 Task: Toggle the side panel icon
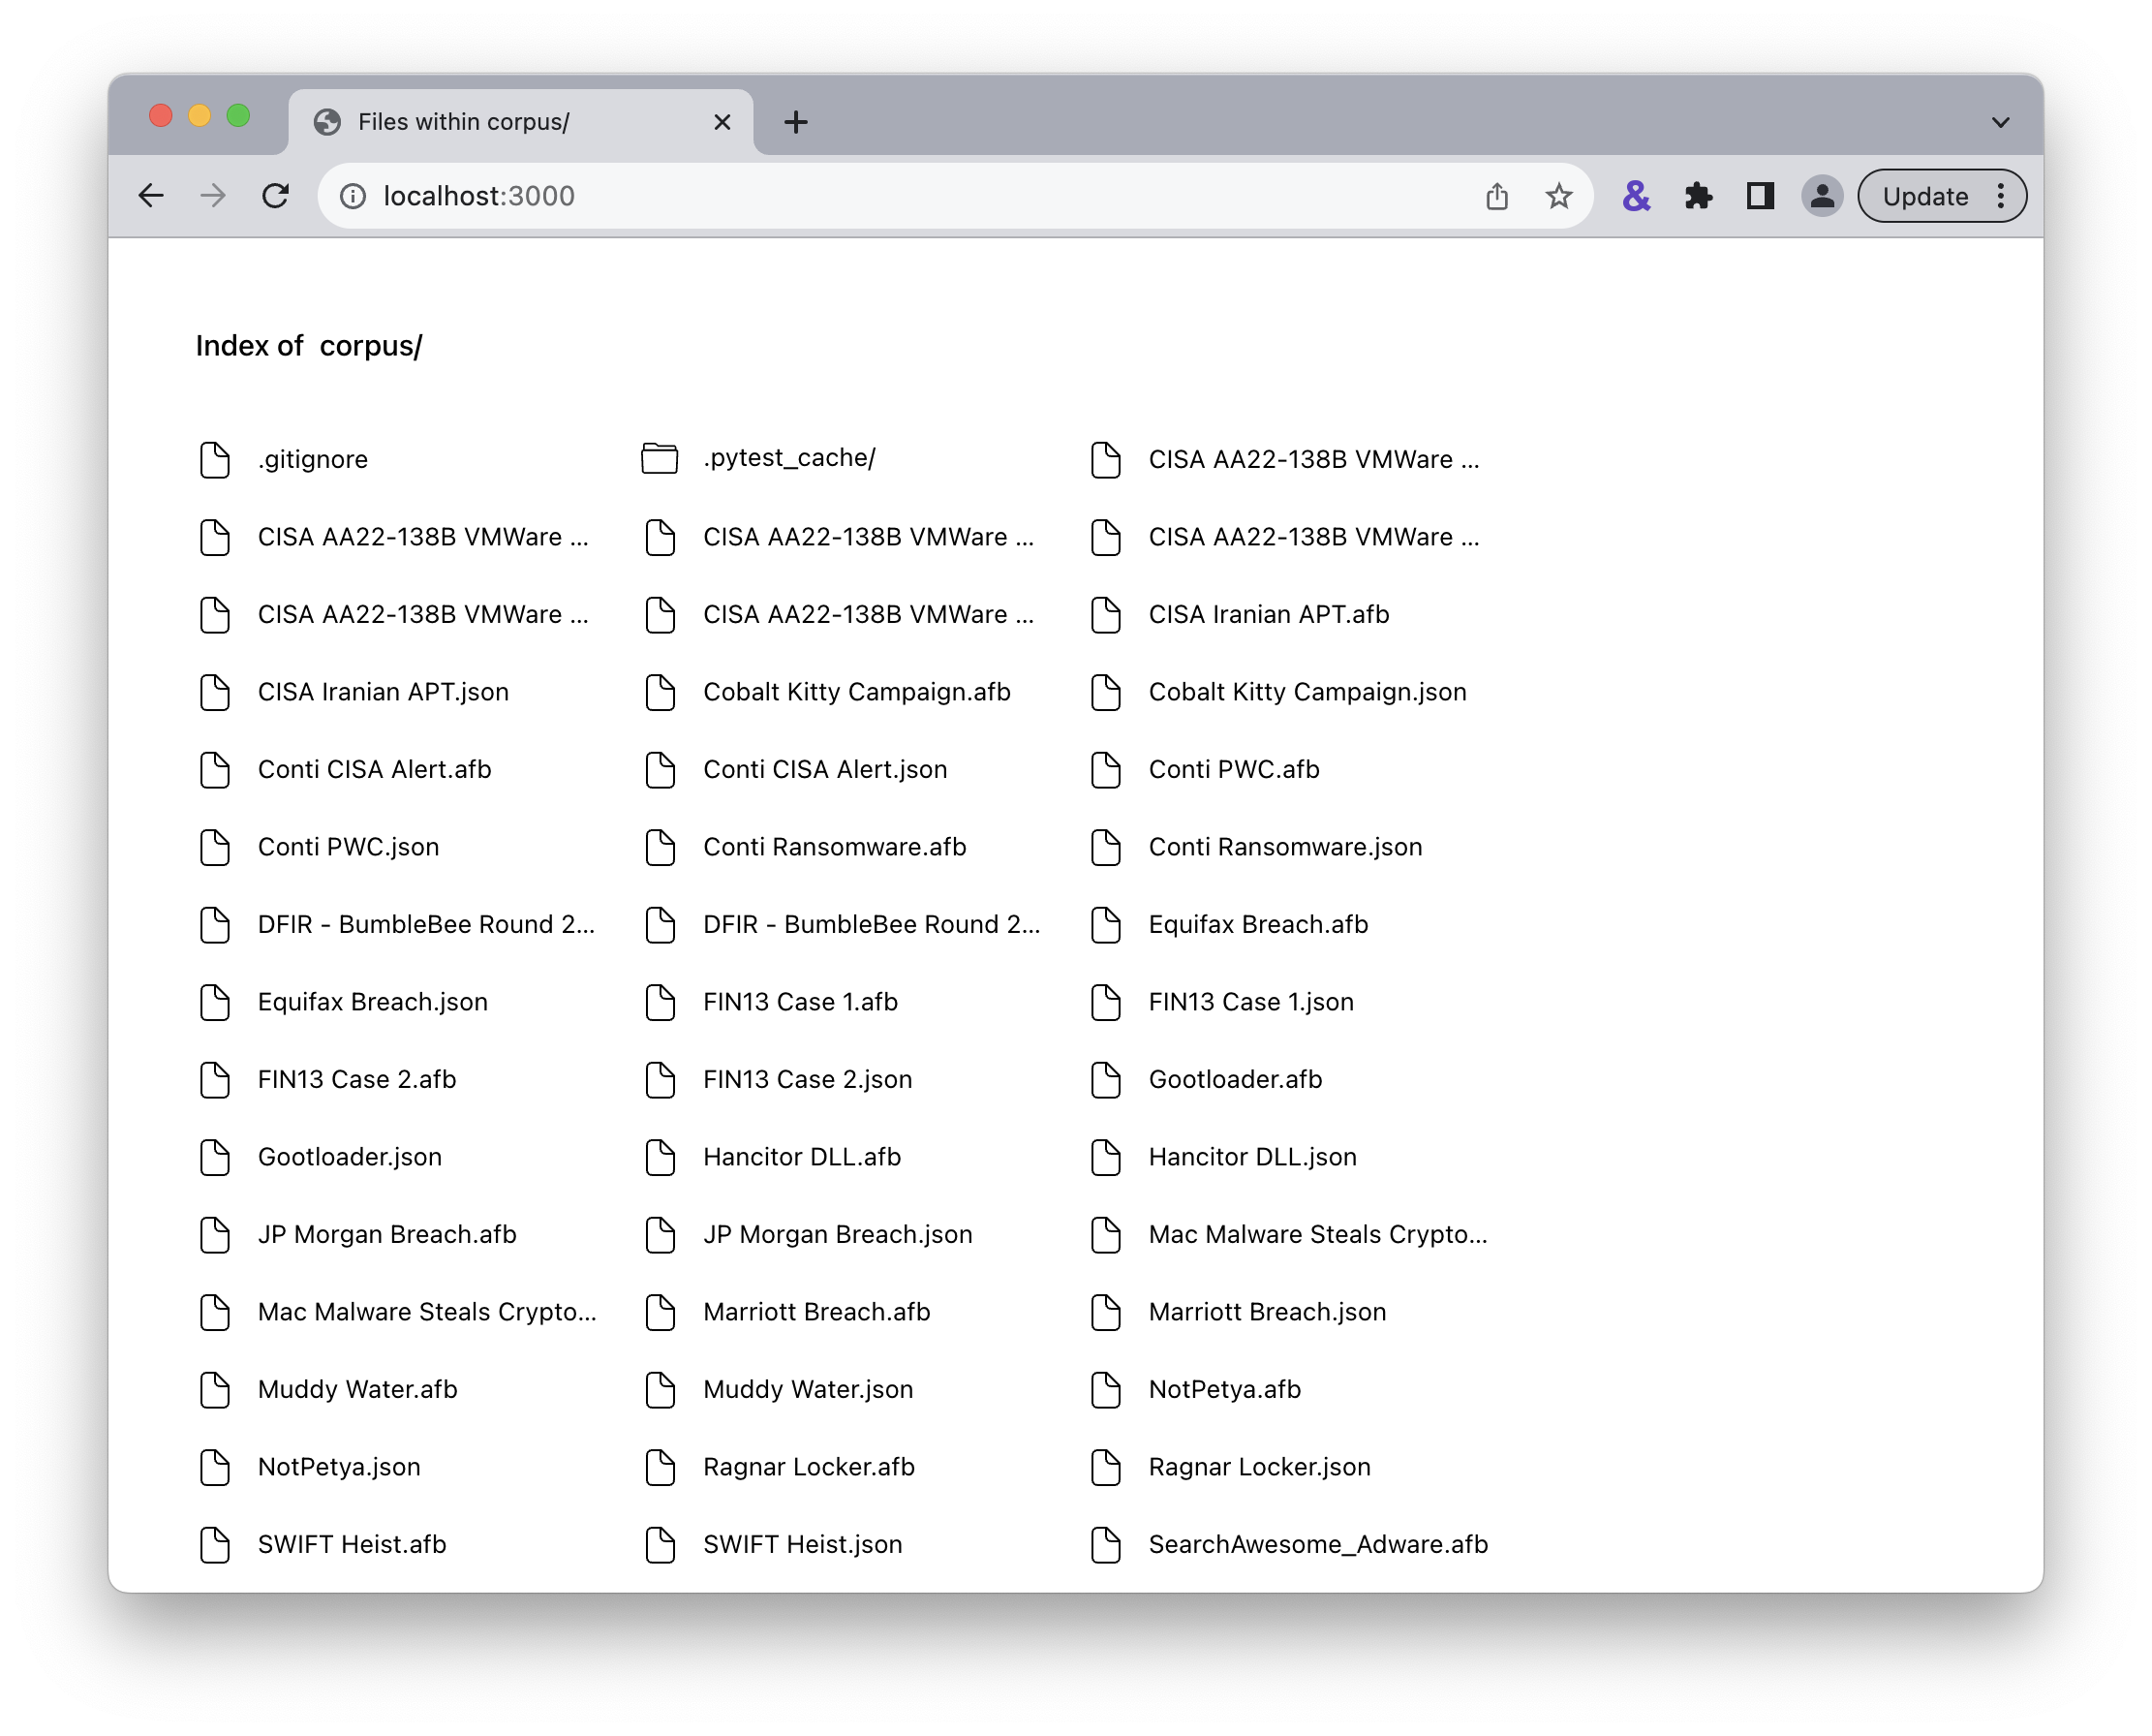(1760, 196)
